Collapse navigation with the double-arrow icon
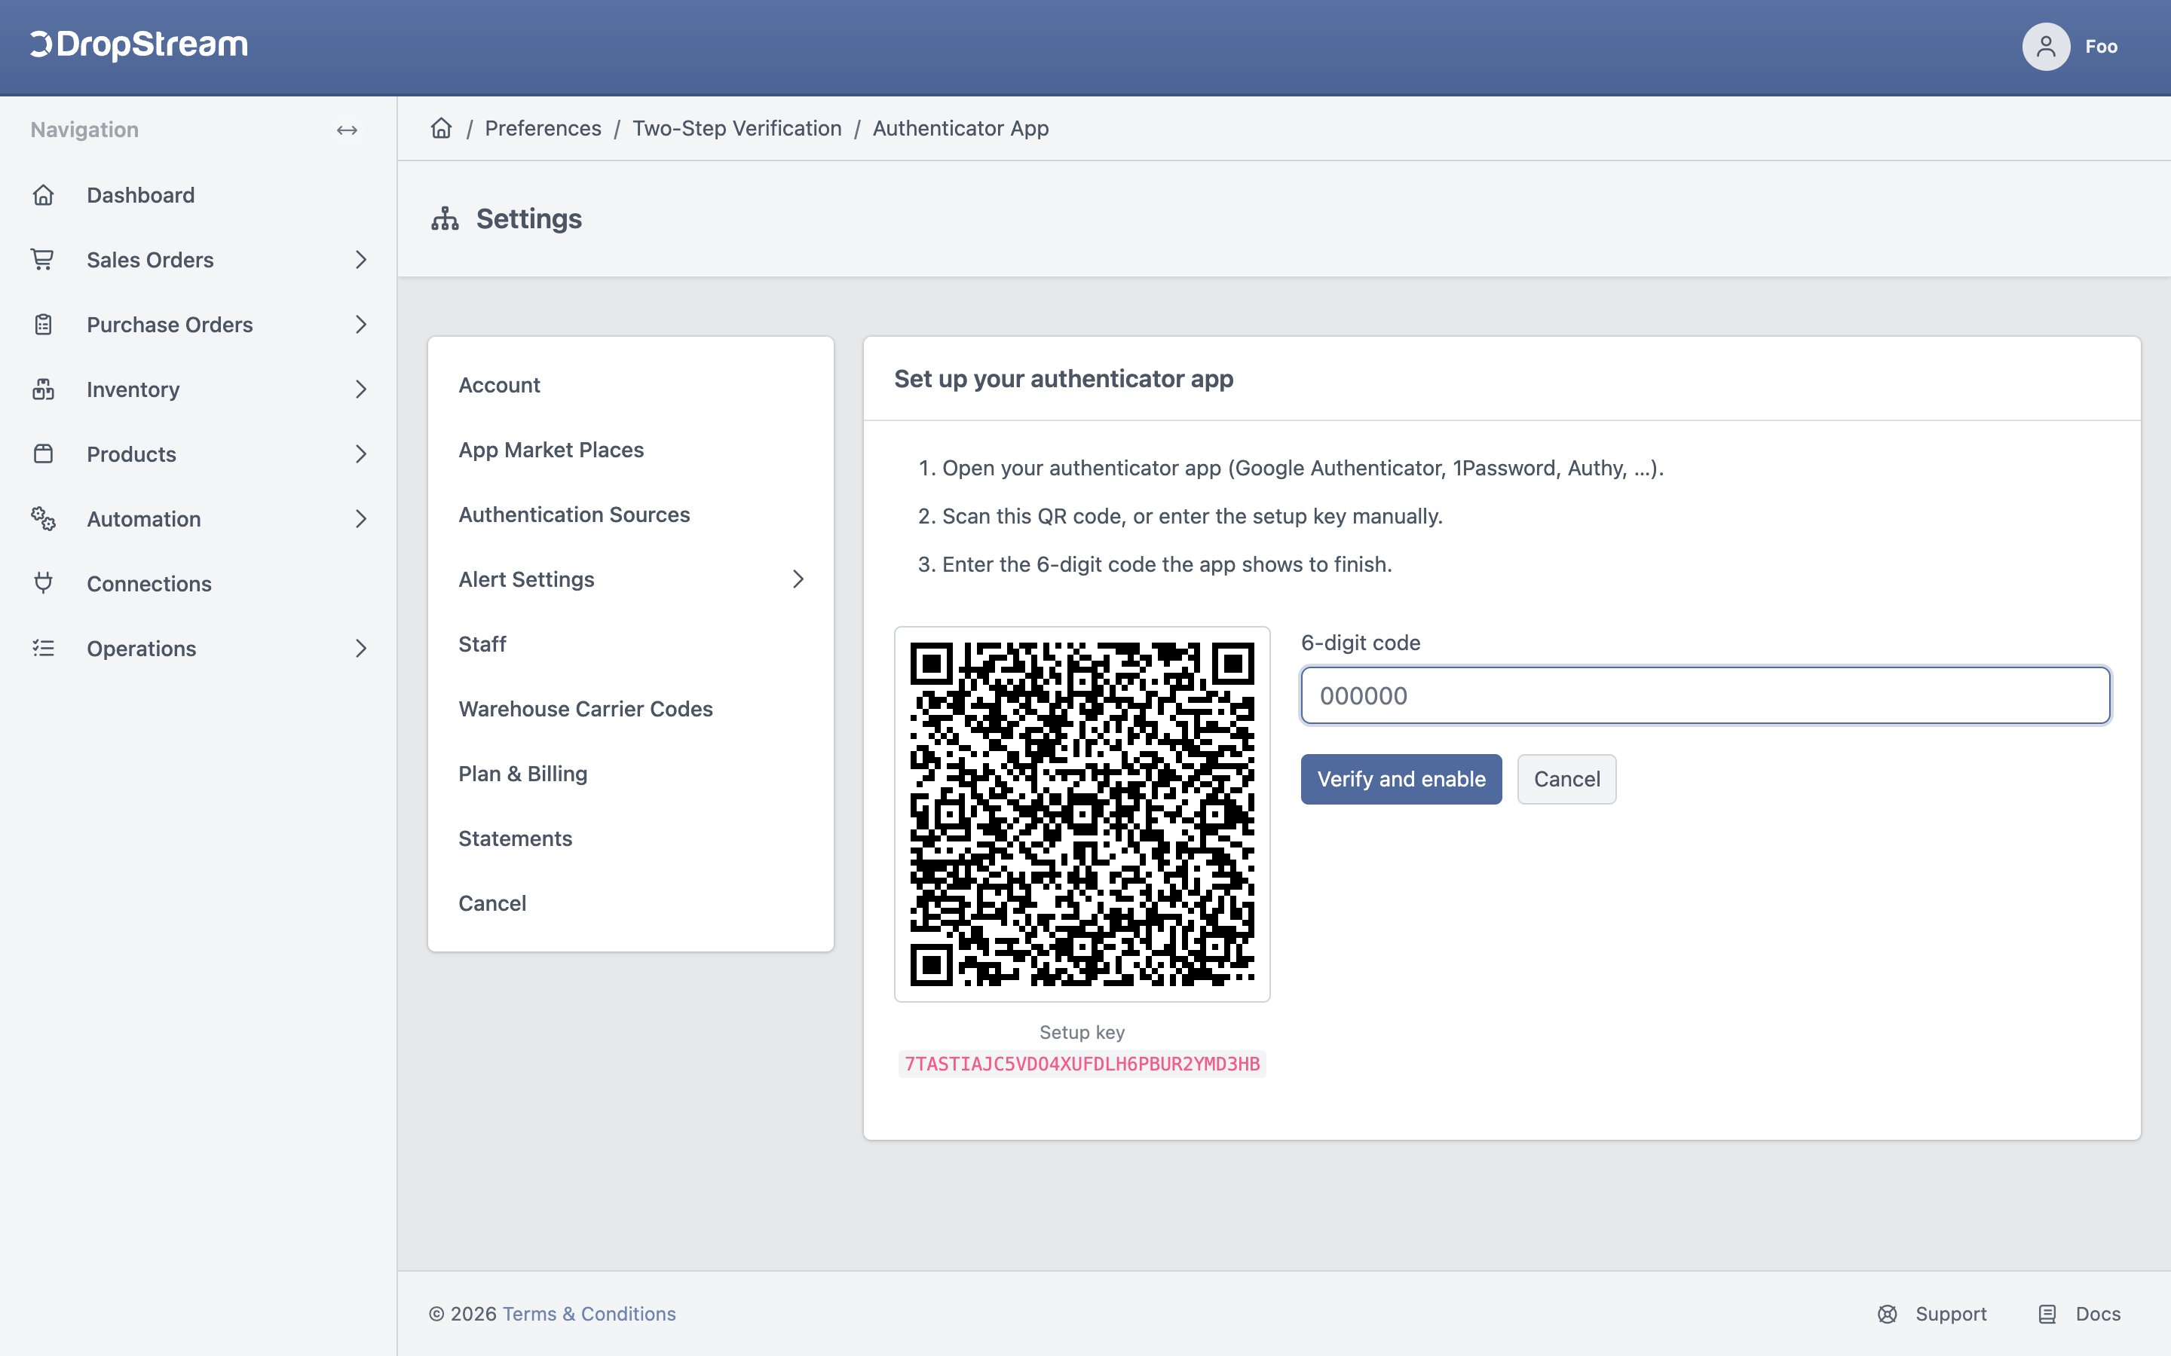The image size is (2171, 1356). 348,130
